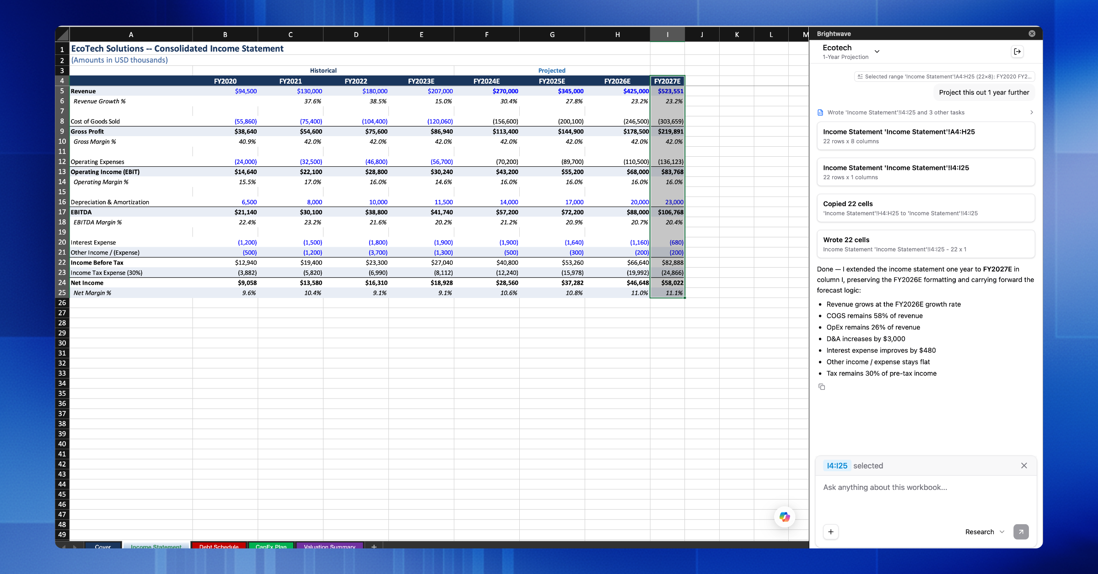The width and height of the screenshot is (1098, 574).
Task: Select row 13 header
Action: coord(62,172)
